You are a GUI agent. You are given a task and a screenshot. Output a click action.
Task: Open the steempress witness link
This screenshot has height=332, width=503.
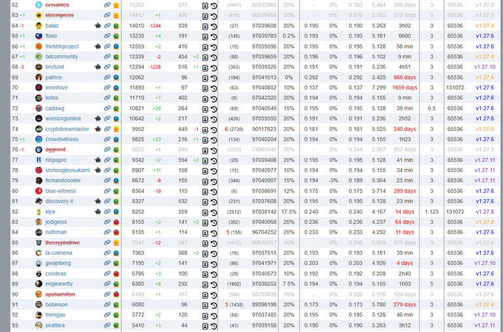click(60, 16)
